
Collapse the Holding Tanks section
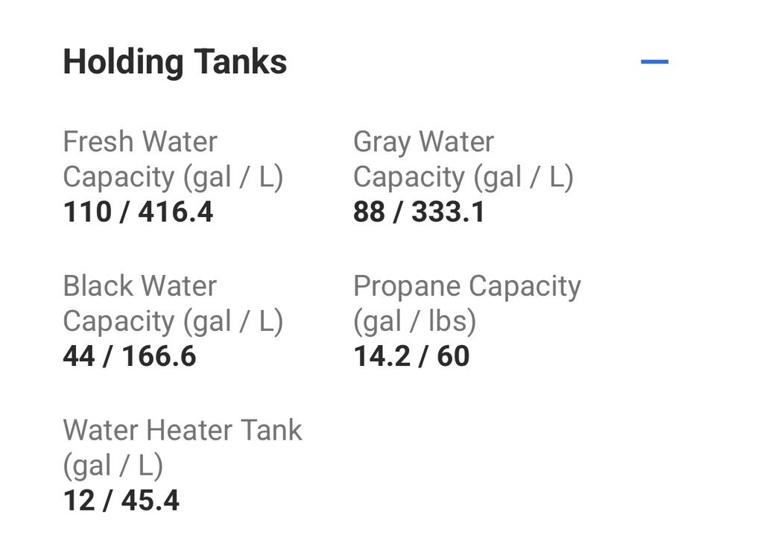coord(654,62)
